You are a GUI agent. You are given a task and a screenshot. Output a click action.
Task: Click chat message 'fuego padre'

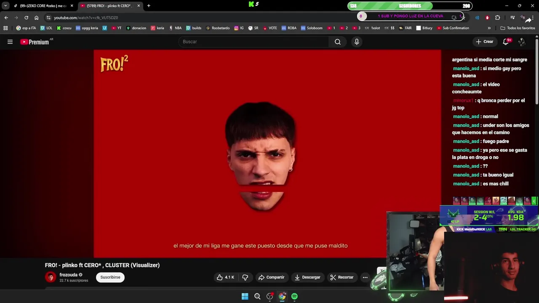tap(481, 141)
